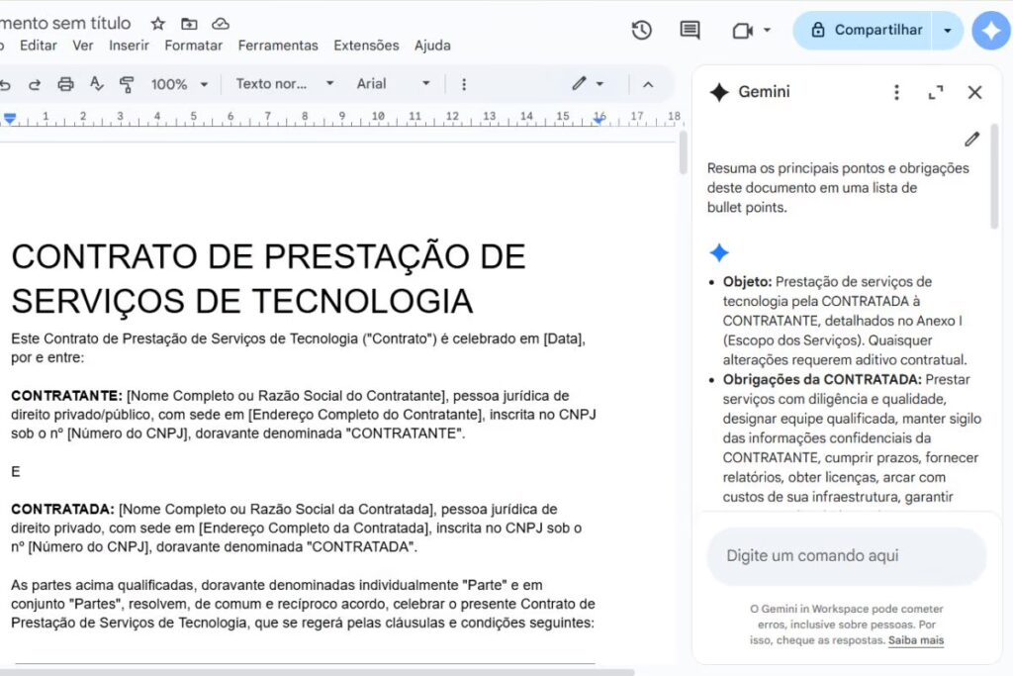Click the standalone E paragraph
Image resolution: width=1013 pixels, height=676 pixels.
16,472
